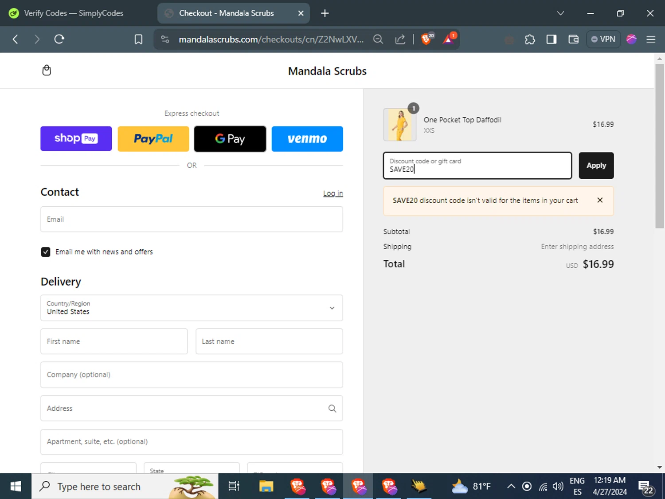Click the "Enter shipping address" text
This screenshot has height=499, width=665.
(577, 247)
